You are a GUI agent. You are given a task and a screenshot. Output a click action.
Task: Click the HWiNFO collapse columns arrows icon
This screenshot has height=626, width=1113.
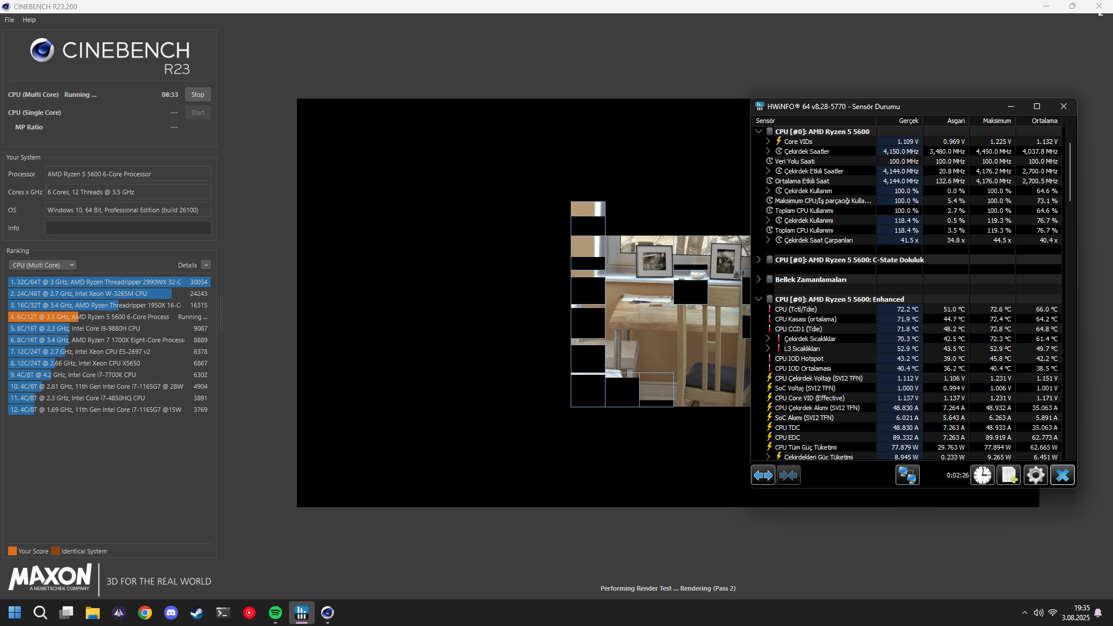[x=789, y=475]
